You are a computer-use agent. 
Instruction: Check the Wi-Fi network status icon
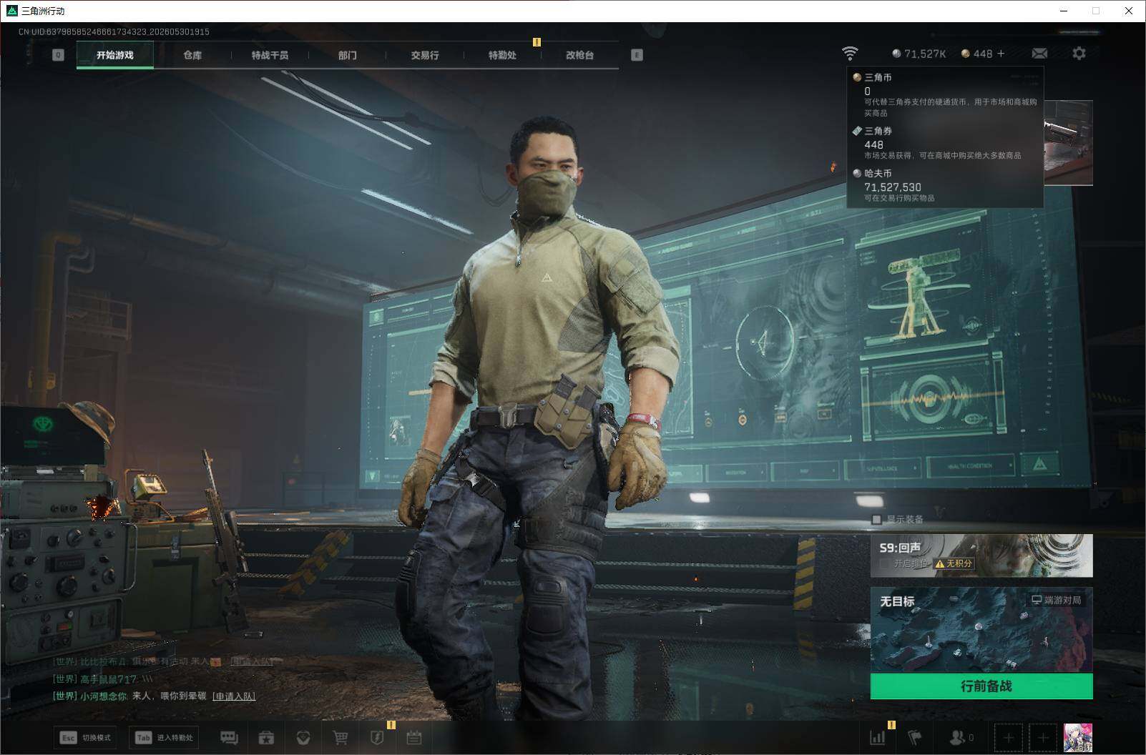[850, 54]
